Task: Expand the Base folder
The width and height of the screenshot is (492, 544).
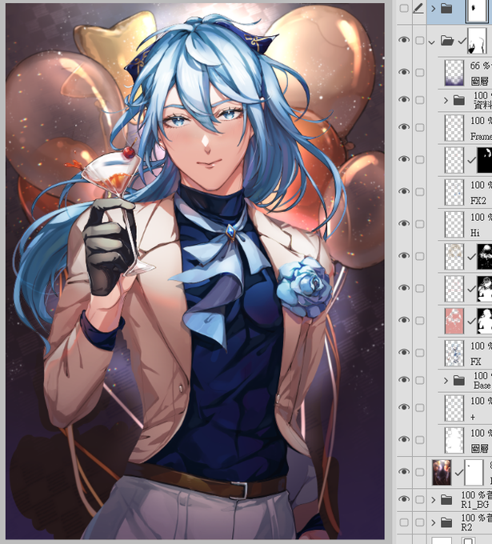Action: tap(446, 381)
